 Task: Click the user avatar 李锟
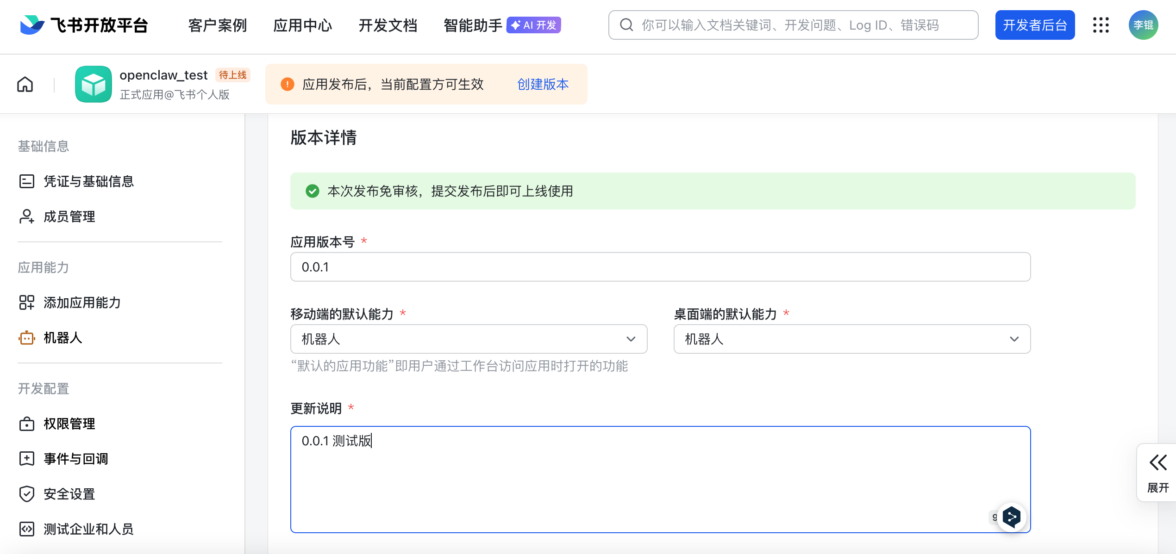pos(1143,25)
